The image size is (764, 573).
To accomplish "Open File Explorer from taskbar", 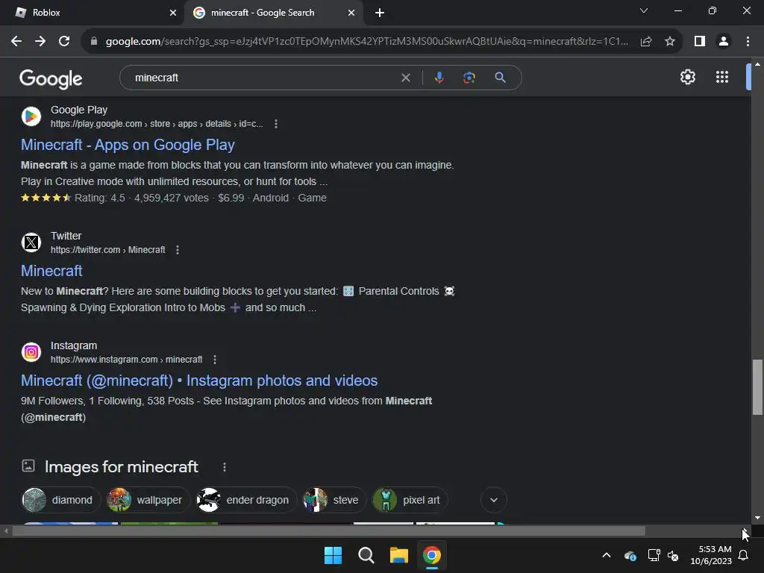I will pyautogui.click(x=398, y=555).
